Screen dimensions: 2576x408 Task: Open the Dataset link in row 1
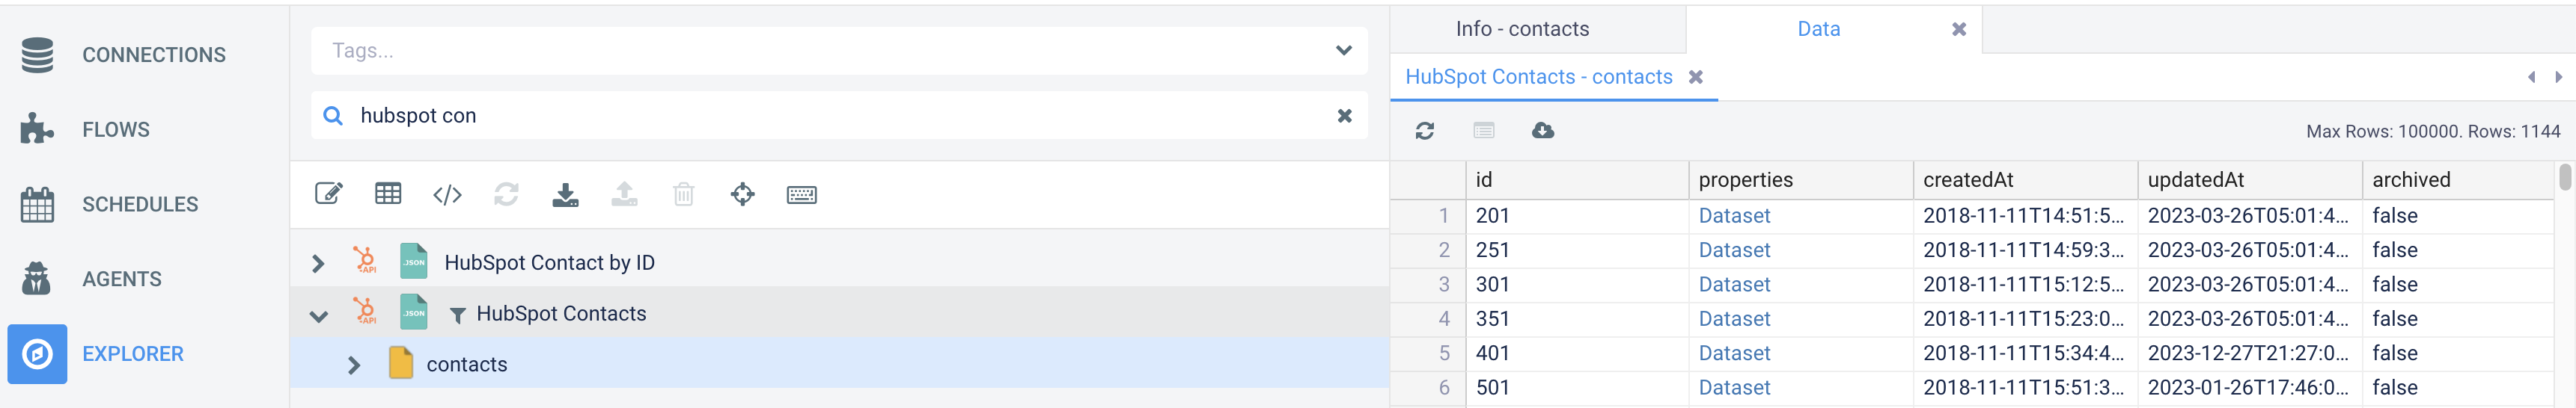coord(1734,215)
